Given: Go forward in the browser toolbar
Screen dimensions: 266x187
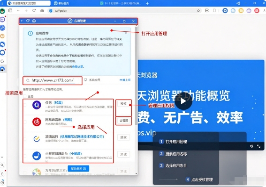Looking at the screenshot, I should click(x=26, y=10).
